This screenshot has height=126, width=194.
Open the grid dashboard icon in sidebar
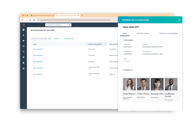24,30
